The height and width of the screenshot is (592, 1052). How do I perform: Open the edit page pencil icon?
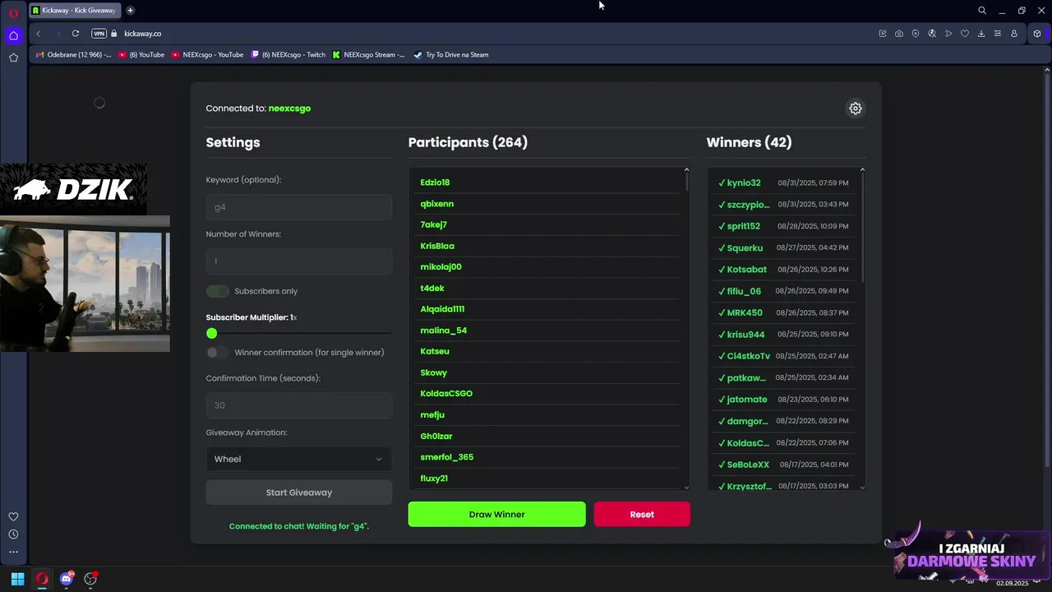[883, 34]
